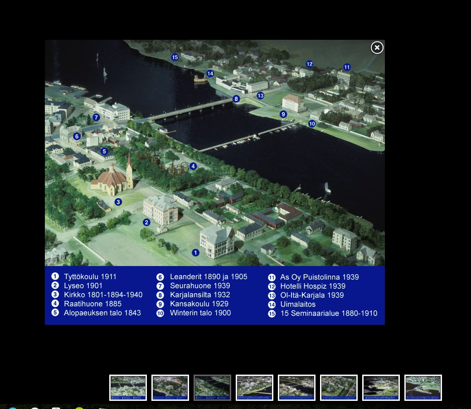This screenshot has width=471, height=409.
Task: Open the last thumbnail in the strip
Action: tap(423, 388)
